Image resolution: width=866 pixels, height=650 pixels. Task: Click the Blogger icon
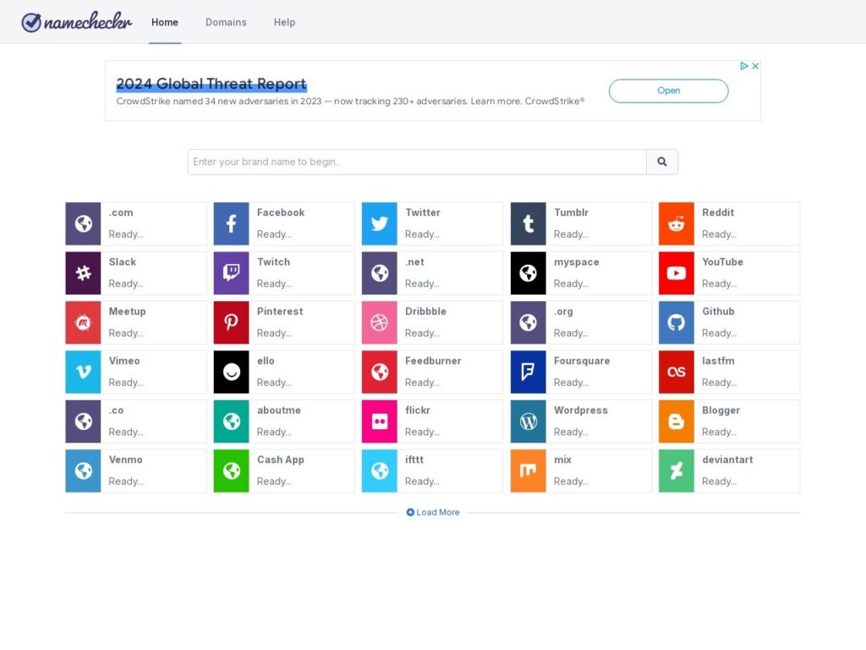pyautogui.click(x=676, y=421)
